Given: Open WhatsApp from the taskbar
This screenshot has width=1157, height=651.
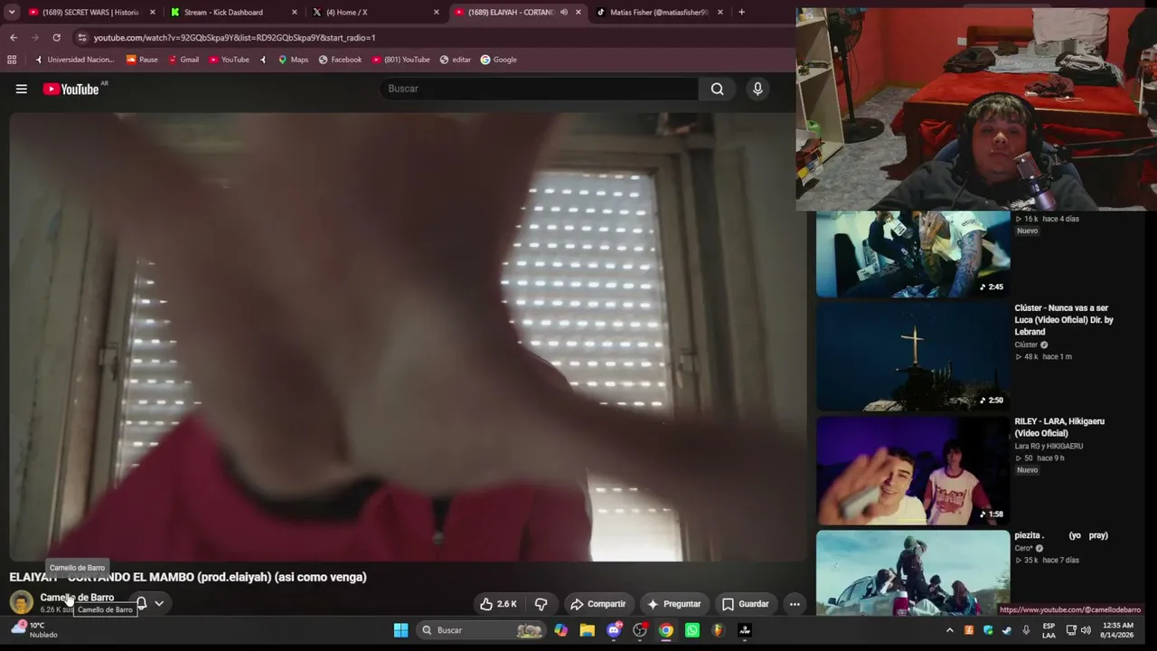Looking at the screenshot, I should point(692,630).
